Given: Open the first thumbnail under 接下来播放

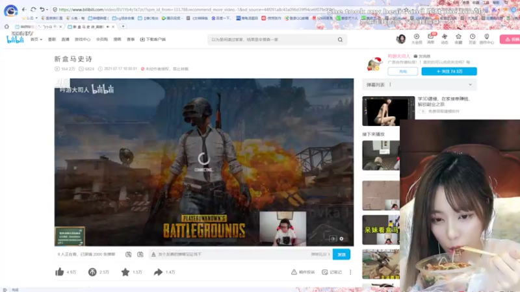Looking at the screenshot, I should click(x=381, y=155).
